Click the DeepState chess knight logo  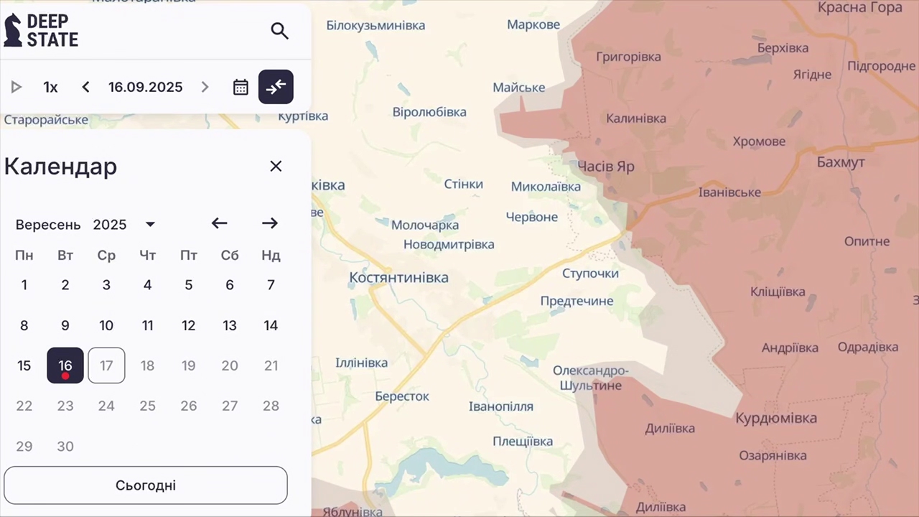[x=13, y=30]
